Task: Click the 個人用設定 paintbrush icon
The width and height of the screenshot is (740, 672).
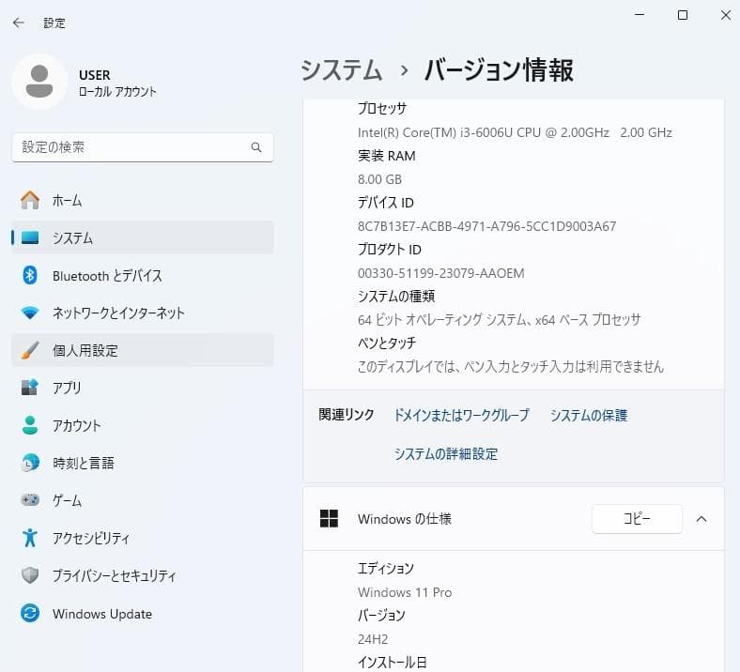Action: coord(30,350)
